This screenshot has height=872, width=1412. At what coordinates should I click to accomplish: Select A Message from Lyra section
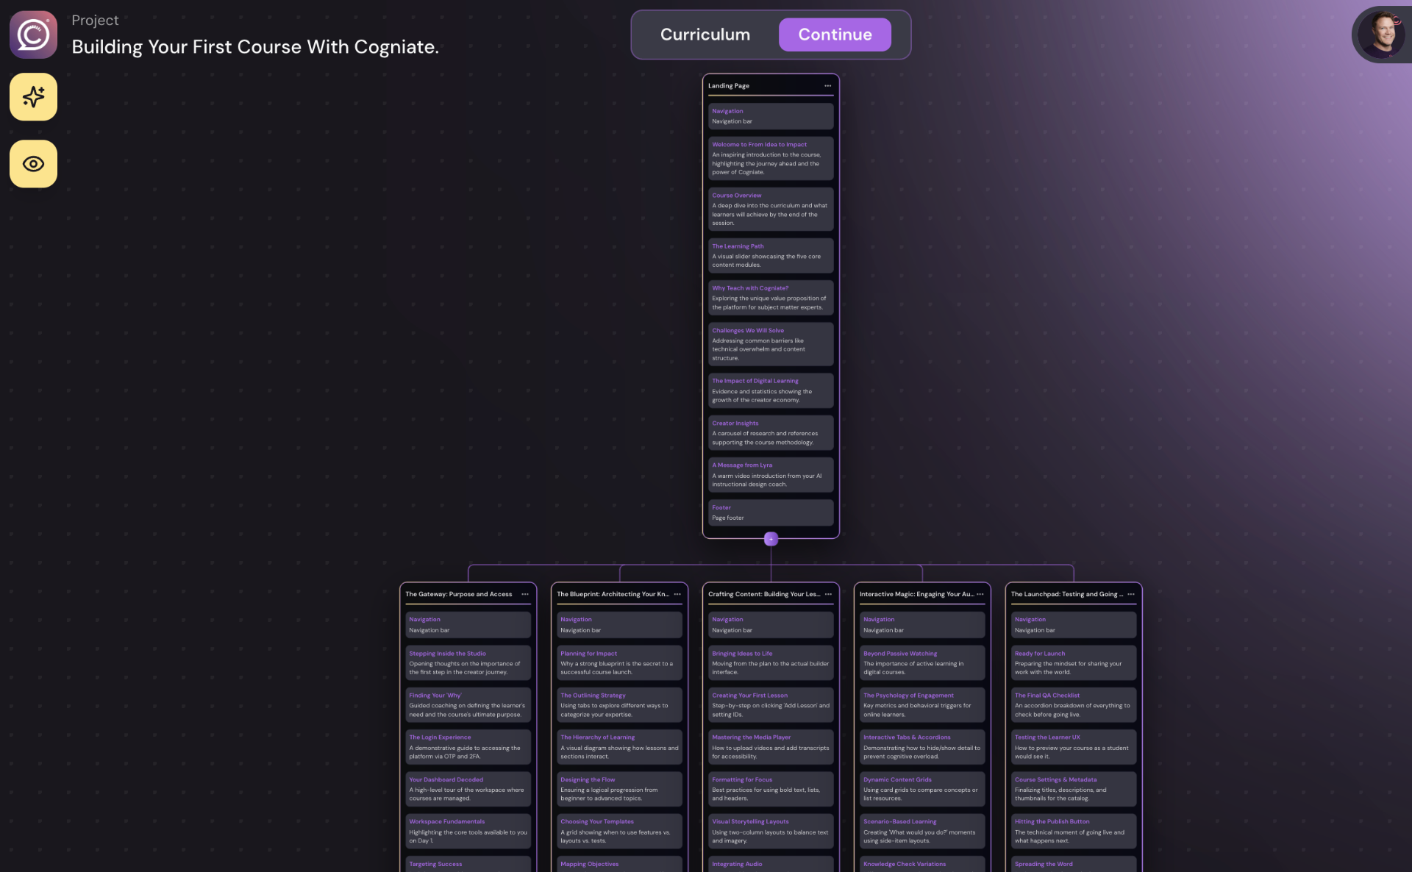click(x=771, y=475)
